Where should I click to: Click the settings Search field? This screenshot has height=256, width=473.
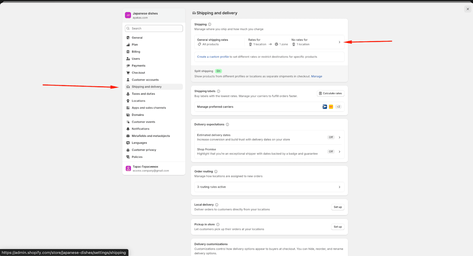coord(154,28)
